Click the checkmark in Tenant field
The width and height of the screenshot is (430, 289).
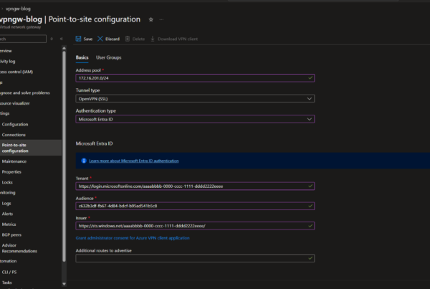click(x=310, y=186)
